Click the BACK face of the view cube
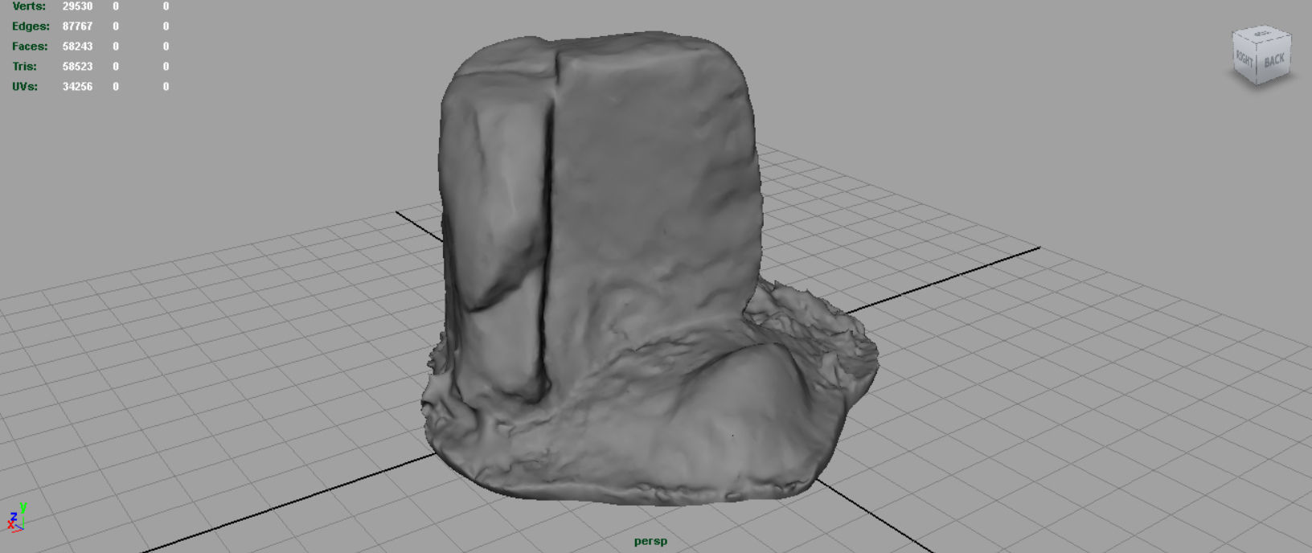Viewport: 1312px width, 553px height. (1274, 59)
